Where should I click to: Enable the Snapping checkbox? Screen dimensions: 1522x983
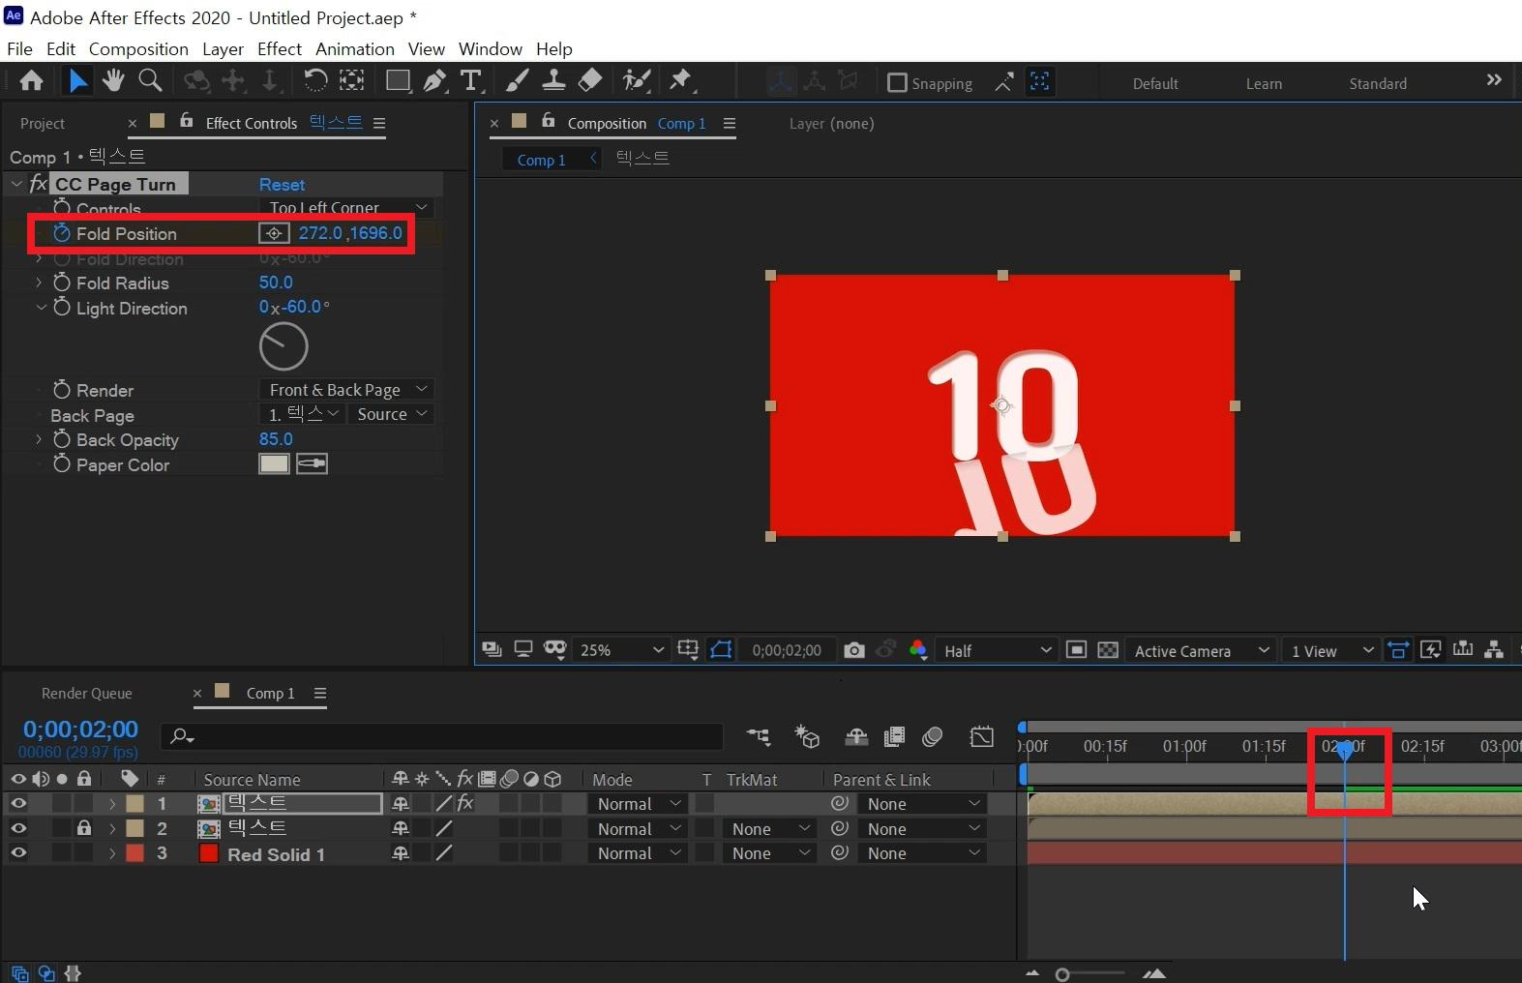pos(897,83)
